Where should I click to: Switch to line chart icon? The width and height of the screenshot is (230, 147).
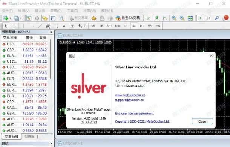[x=164, y=18]
